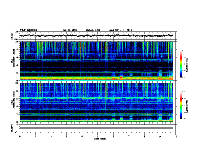Screen dimensions: 198x153
Task: Click the ch.2 colorbar "log(PSD)" label
Action: [187, 106]
